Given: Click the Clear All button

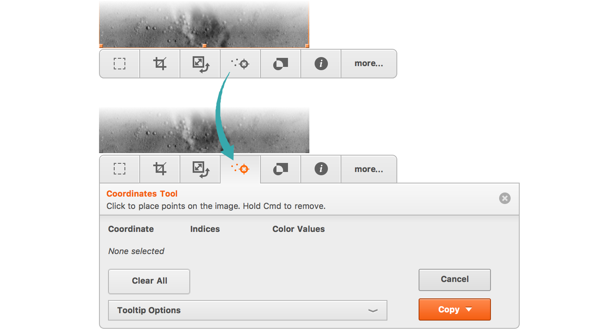Looking at the screenshot, I should tap(149, 281).
